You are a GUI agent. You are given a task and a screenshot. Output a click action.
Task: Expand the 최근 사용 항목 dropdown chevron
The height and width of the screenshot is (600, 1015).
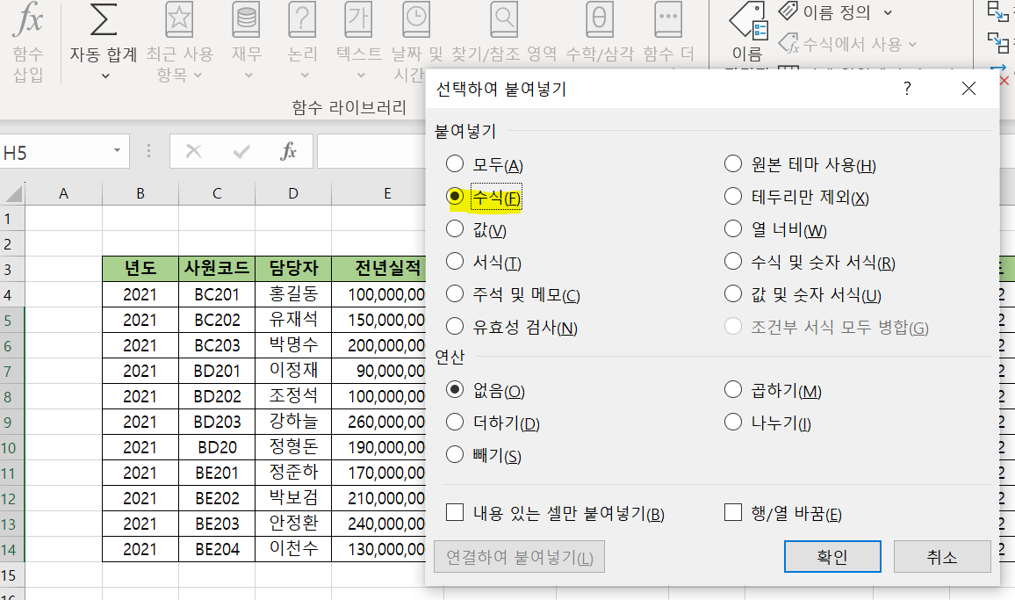coord(198,76)
